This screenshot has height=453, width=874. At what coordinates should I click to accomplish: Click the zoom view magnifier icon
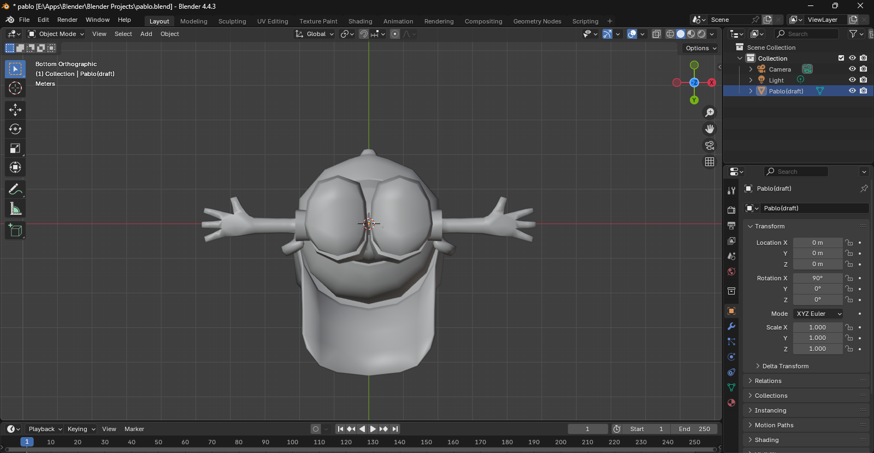[x=710, y=113]
